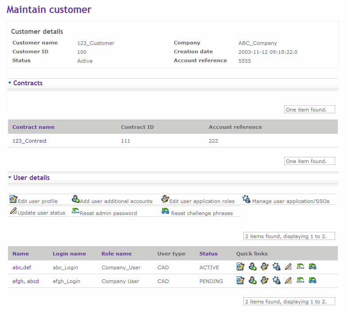Manage application/SSOs for abc,def row

[276, 267]
